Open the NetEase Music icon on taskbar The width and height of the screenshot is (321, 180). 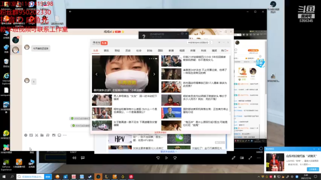tap(131, 176)
